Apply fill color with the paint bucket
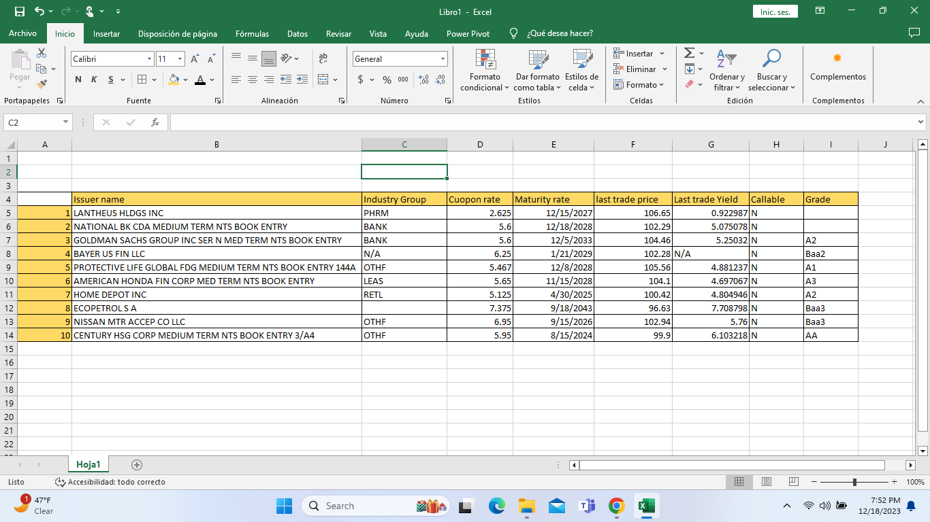Viewport: 930px width, 522px height. tap(174, 80)
